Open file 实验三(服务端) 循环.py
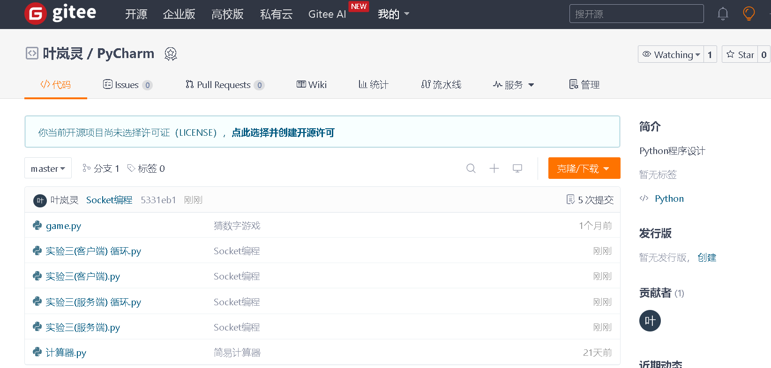The height and width of the screenshot is (368, 771). (93, 302)
